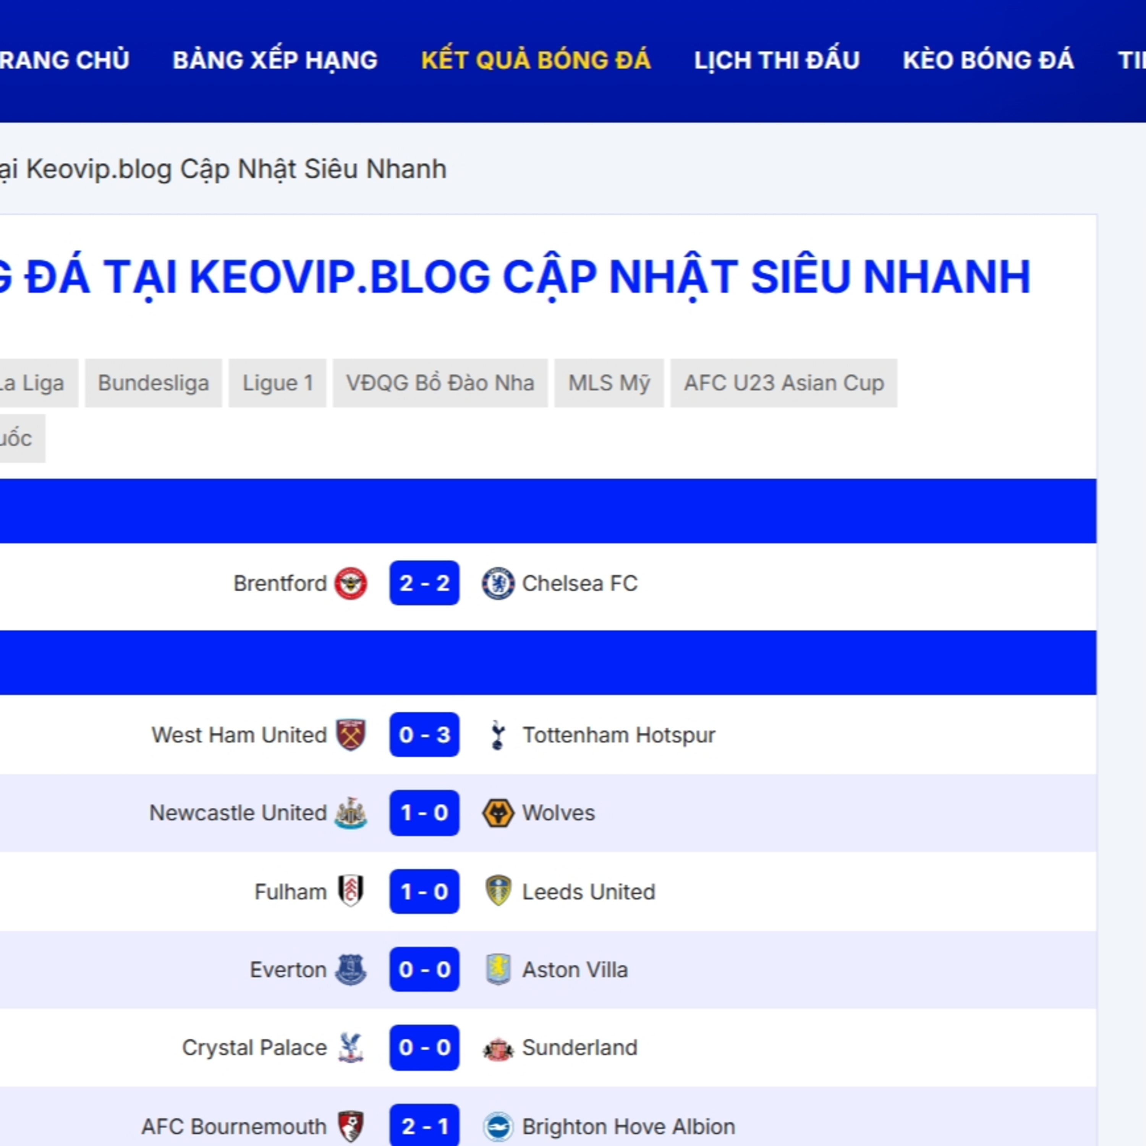This screenshot has width=1146, height=1146.
Task: Click the Wolves wolf-head logo
Action: coord(498,813)
